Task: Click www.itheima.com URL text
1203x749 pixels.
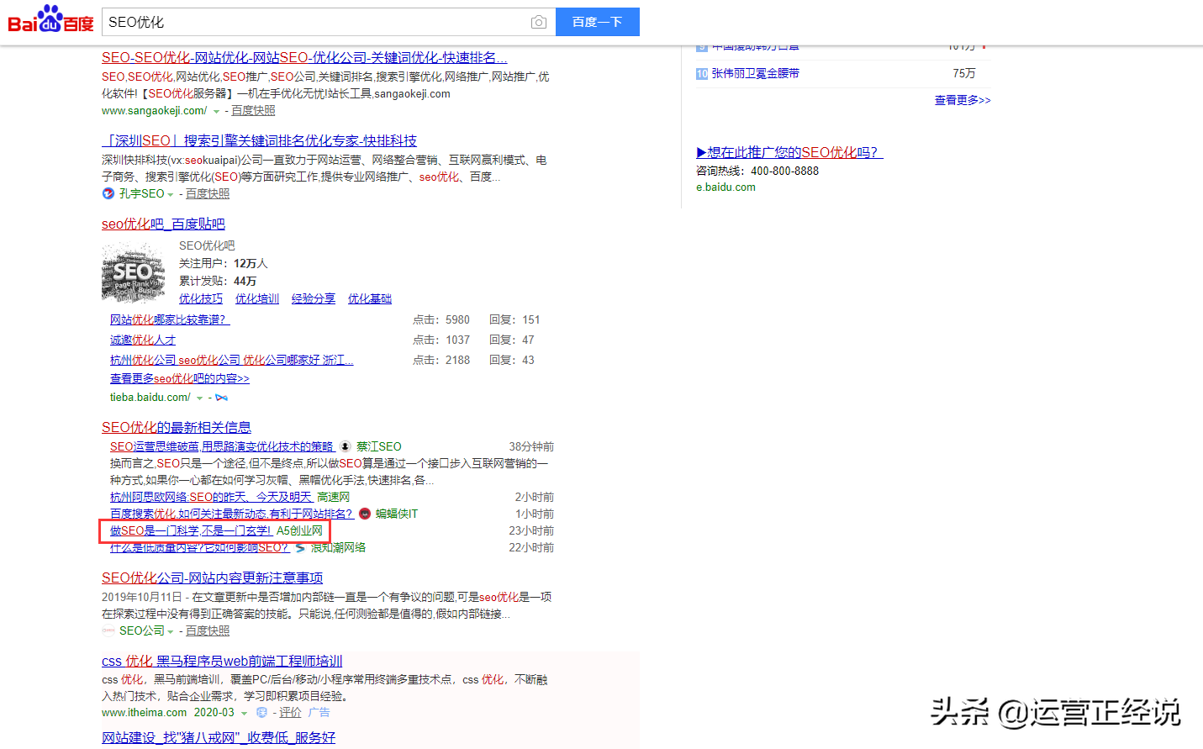Action: point(145,712)
